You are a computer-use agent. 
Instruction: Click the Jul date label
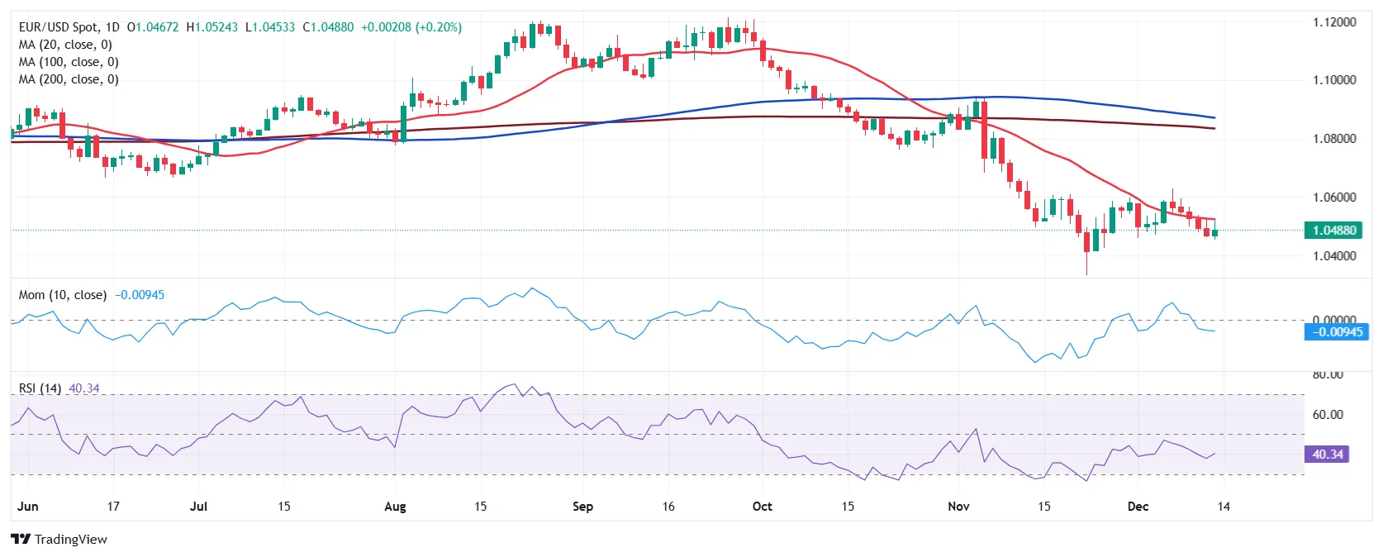coord(198,507)
